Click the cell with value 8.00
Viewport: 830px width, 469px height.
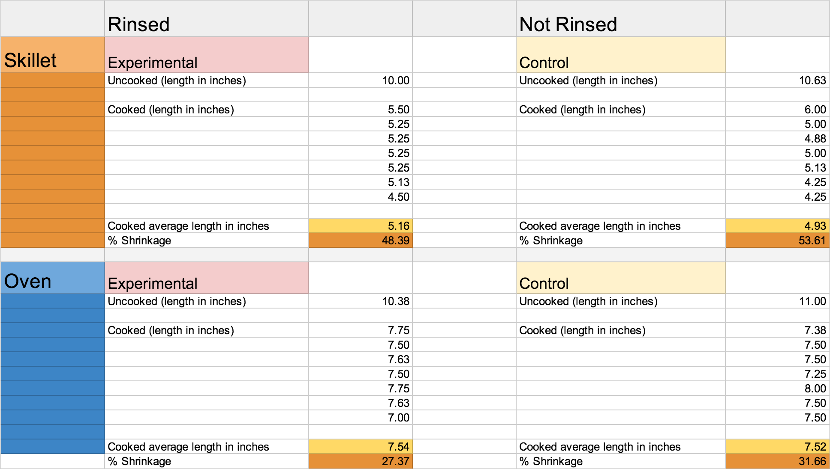tap(777, 389)
